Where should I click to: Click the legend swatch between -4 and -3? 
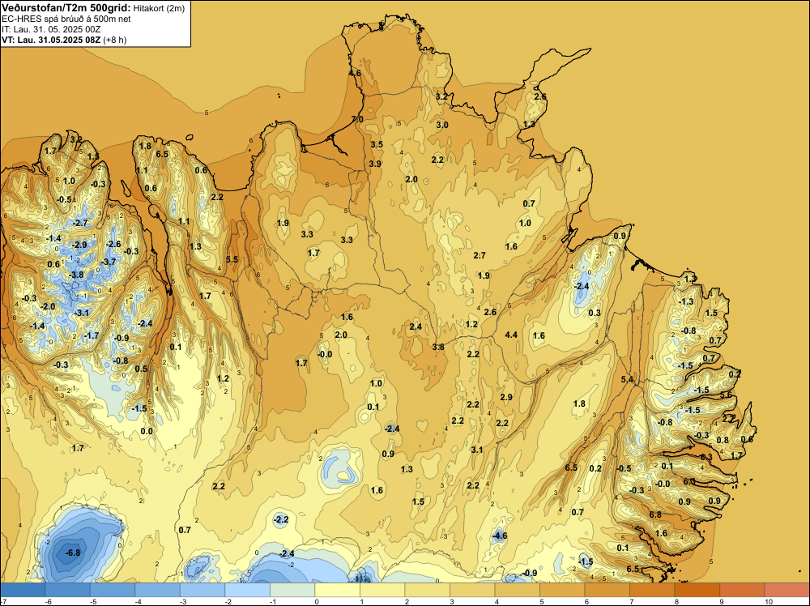click(x=158, y=590)
